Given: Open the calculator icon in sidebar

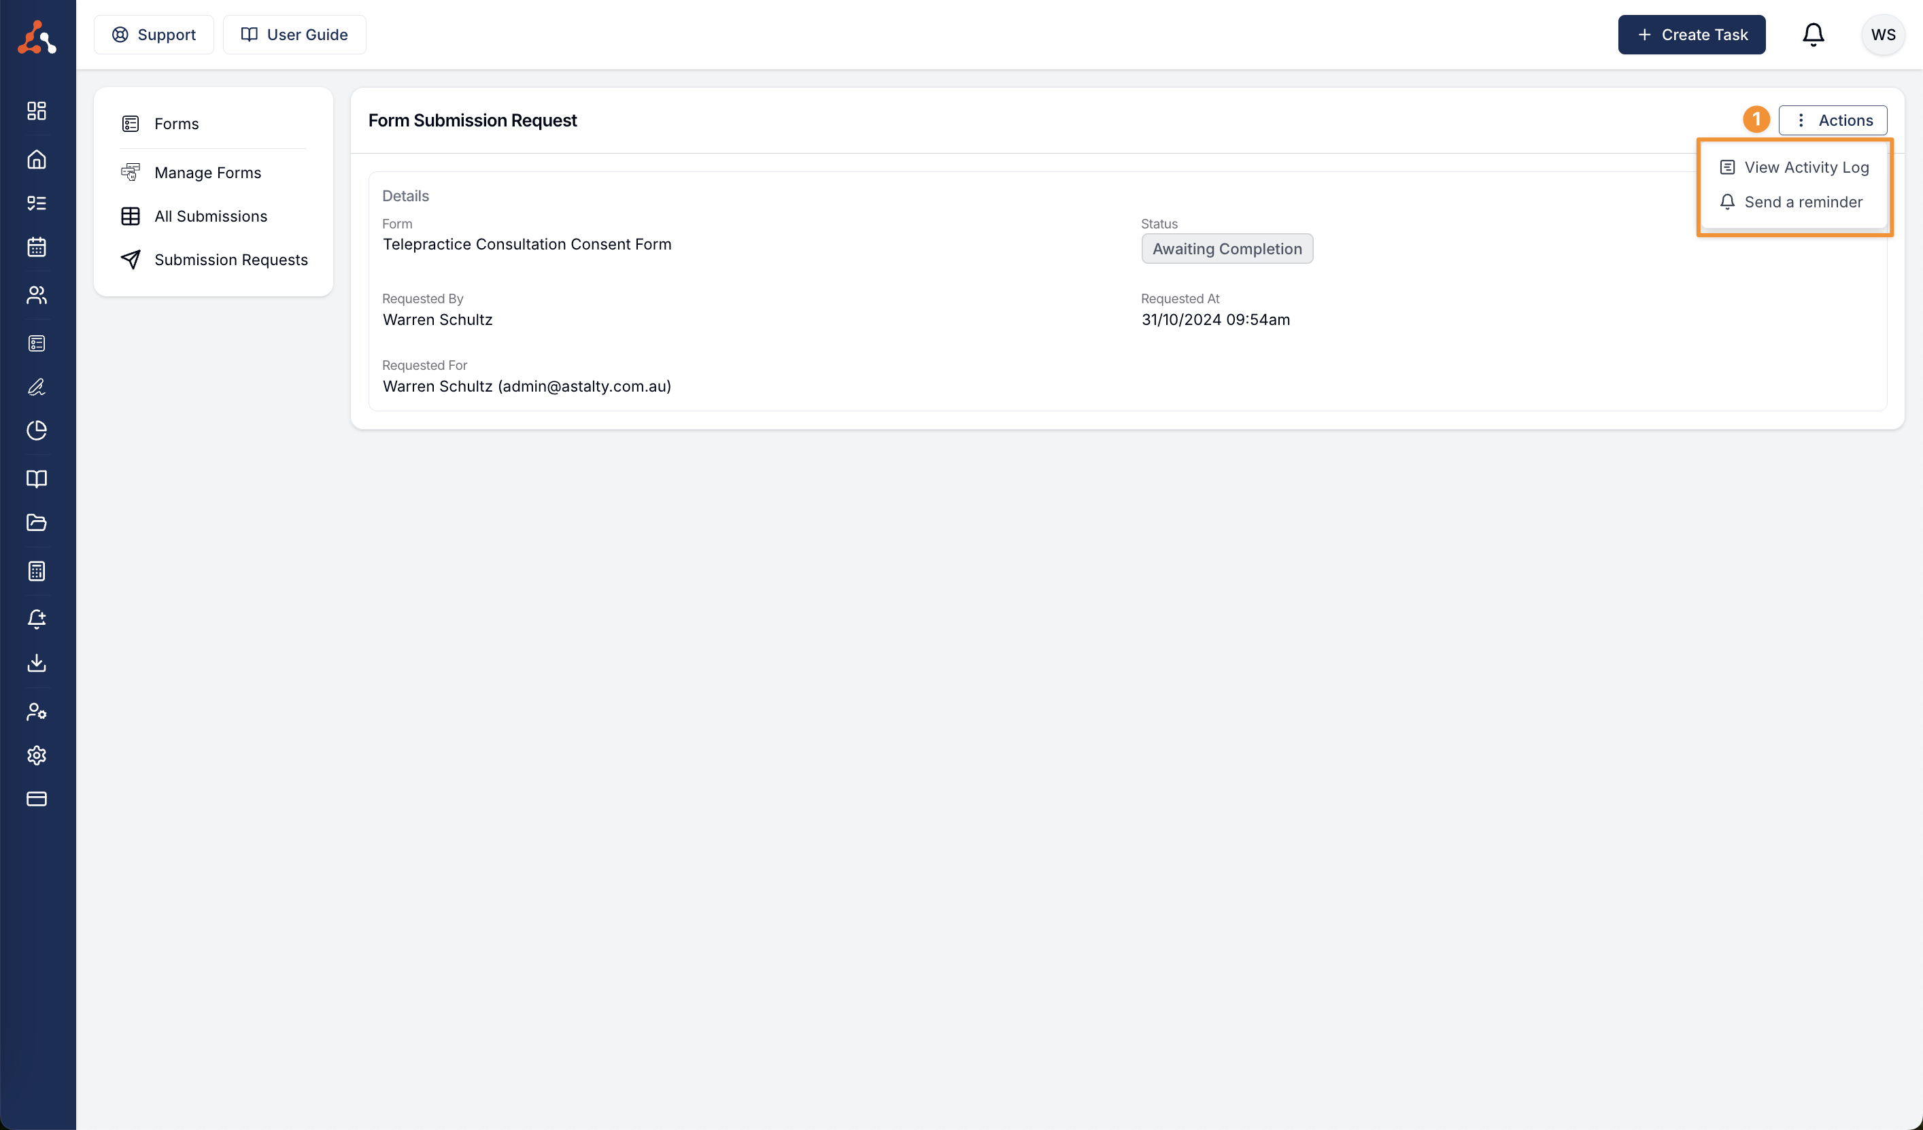Looking at the screenshot, I should pyautogui.click(x=37, y=570).
